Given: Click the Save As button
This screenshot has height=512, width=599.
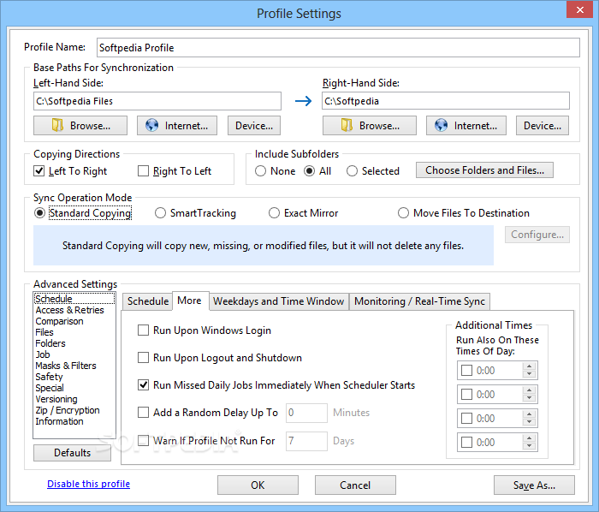Looking at the screenshot, I should (x=534, y=485).
